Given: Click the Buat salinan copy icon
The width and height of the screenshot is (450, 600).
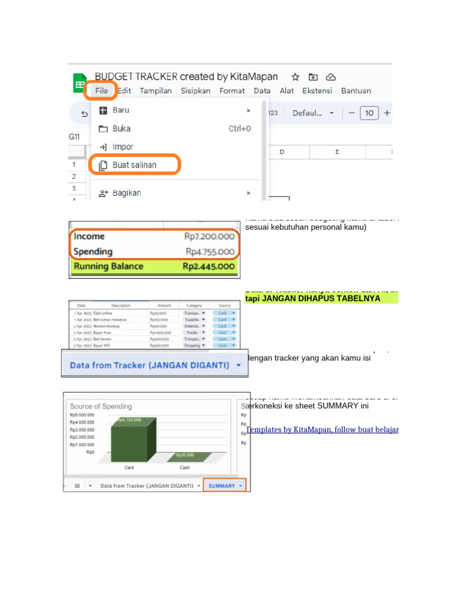Looking at the screenshot, I should pos(103,165).
